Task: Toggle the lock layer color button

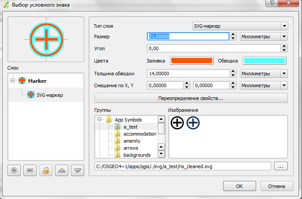Action: [x=46, y=170]
